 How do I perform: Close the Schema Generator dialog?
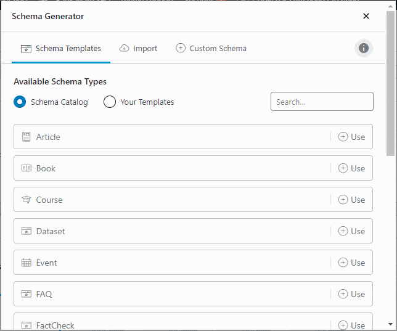[x=366, y=16]
